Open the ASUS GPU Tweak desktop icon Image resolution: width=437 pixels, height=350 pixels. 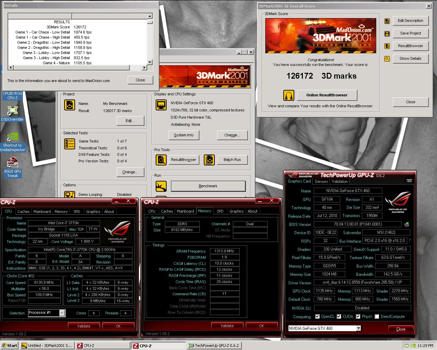point(13,168)
